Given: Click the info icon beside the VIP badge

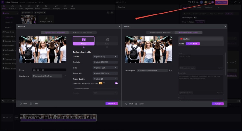Looking at the screenshot, I should point(104,83).
